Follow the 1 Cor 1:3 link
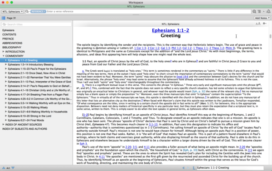Screen dimensions: 272x171 pos(140,48)
